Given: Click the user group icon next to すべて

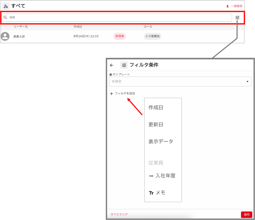Looking at the screenshot, I should (6, 6).
